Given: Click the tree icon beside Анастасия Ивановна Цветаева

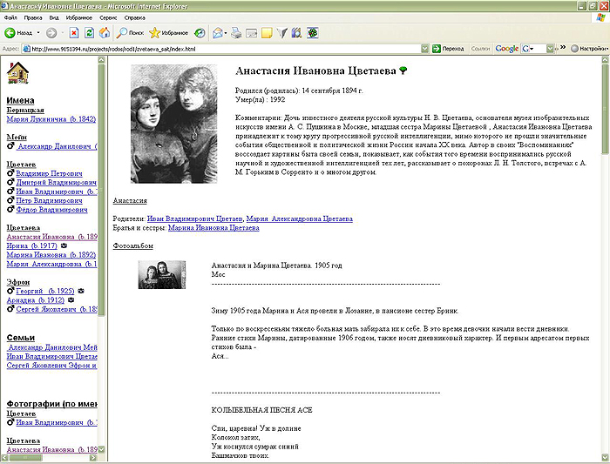Looking at the screenshot, I should pos(403,70).
